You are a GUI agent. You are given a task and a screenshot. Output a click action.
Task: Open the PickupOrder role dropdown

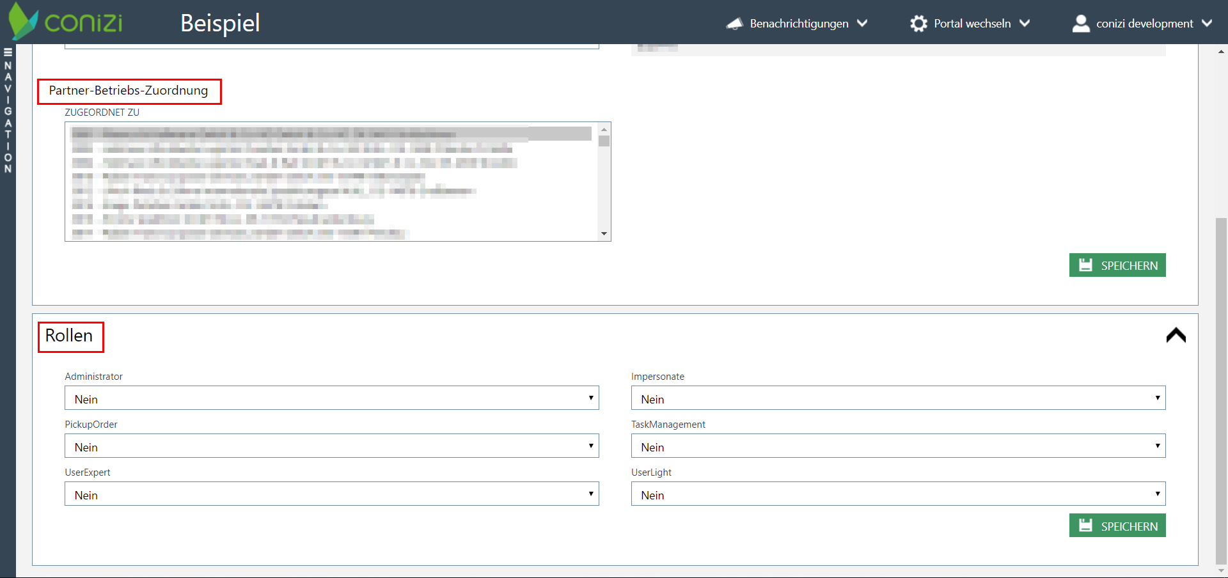pos(331,446)
